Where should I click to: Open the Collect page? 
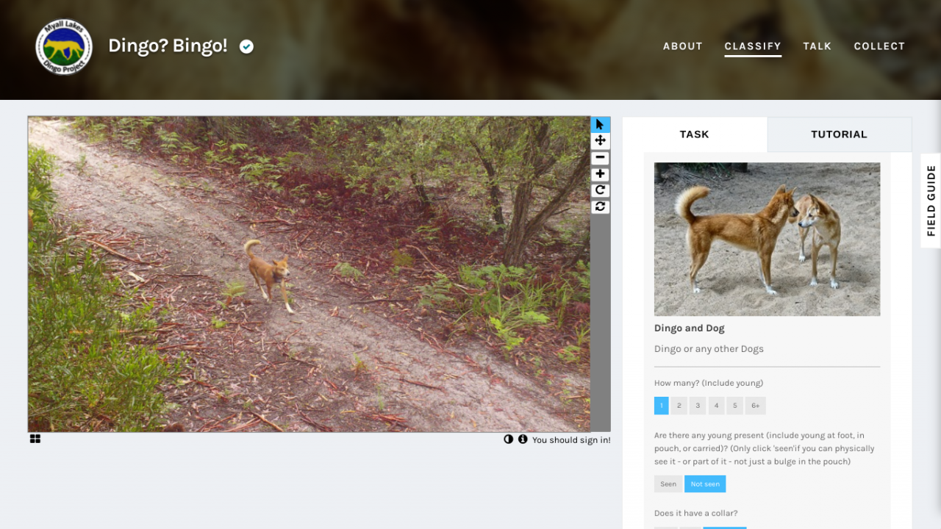point(879,46)
